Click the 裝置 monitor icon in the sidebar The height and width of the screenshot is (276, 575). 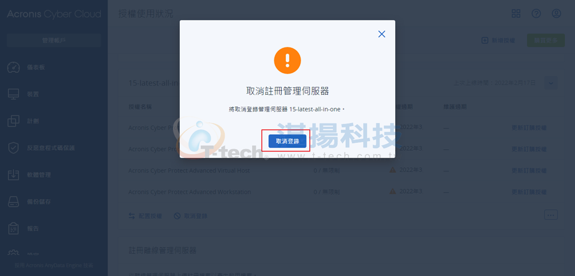(14, 94)
